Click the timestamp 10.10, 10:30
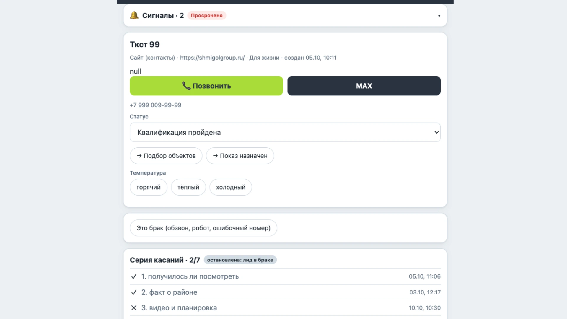The height and width of the screenshot is (319, 567). pos(425,308)
